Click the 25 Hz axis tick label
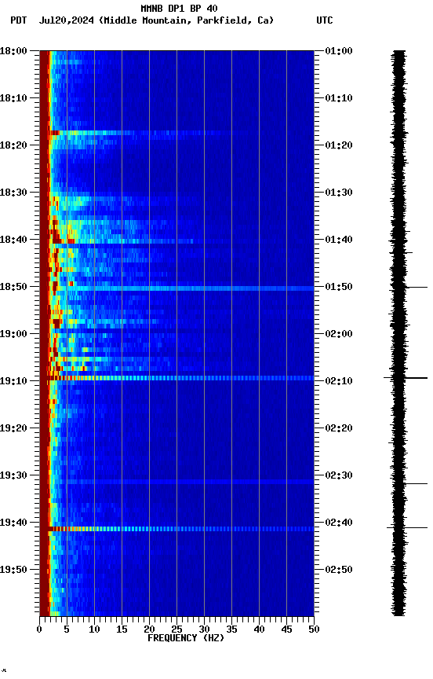433x679 pixels. (x=176, y=629)
